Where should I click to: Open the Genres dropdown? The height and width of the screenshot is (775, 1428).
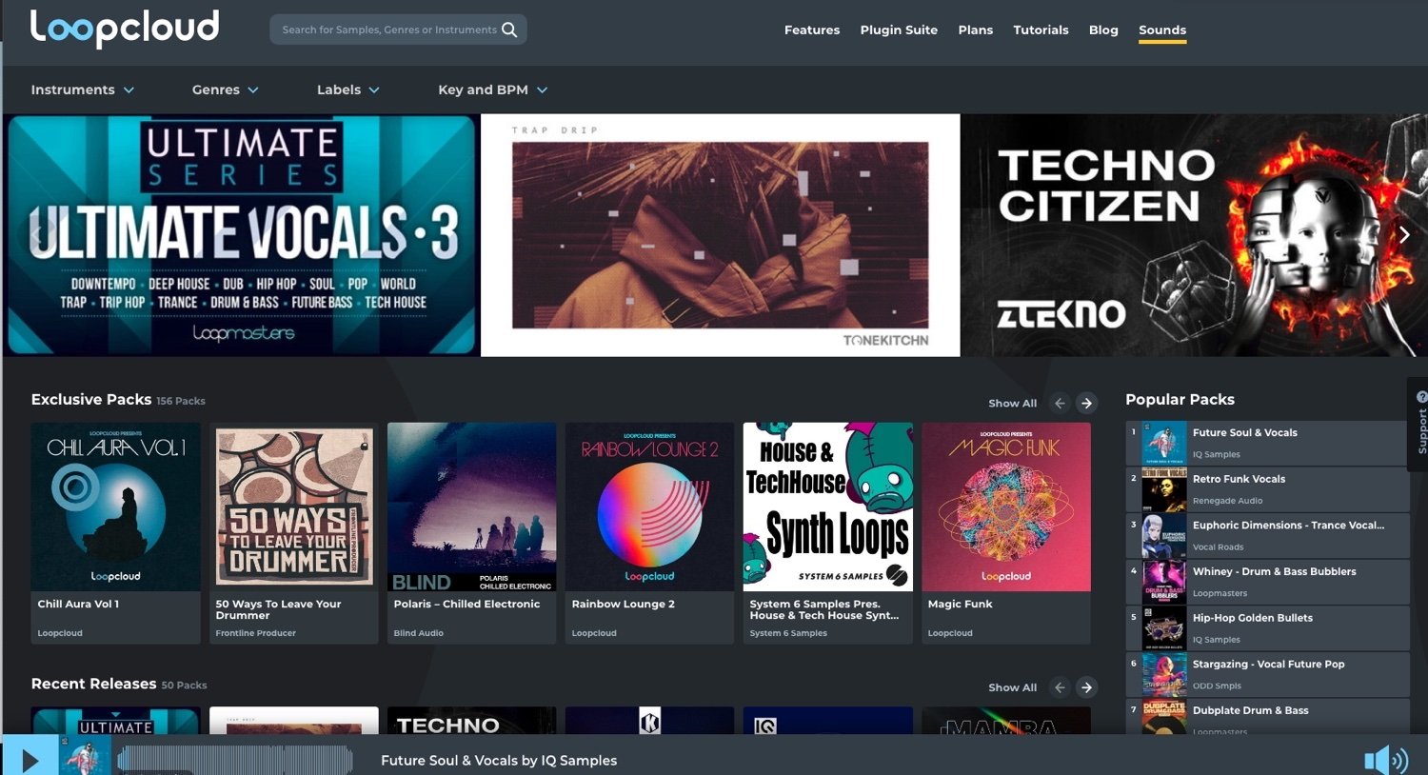tap(225, 89)
